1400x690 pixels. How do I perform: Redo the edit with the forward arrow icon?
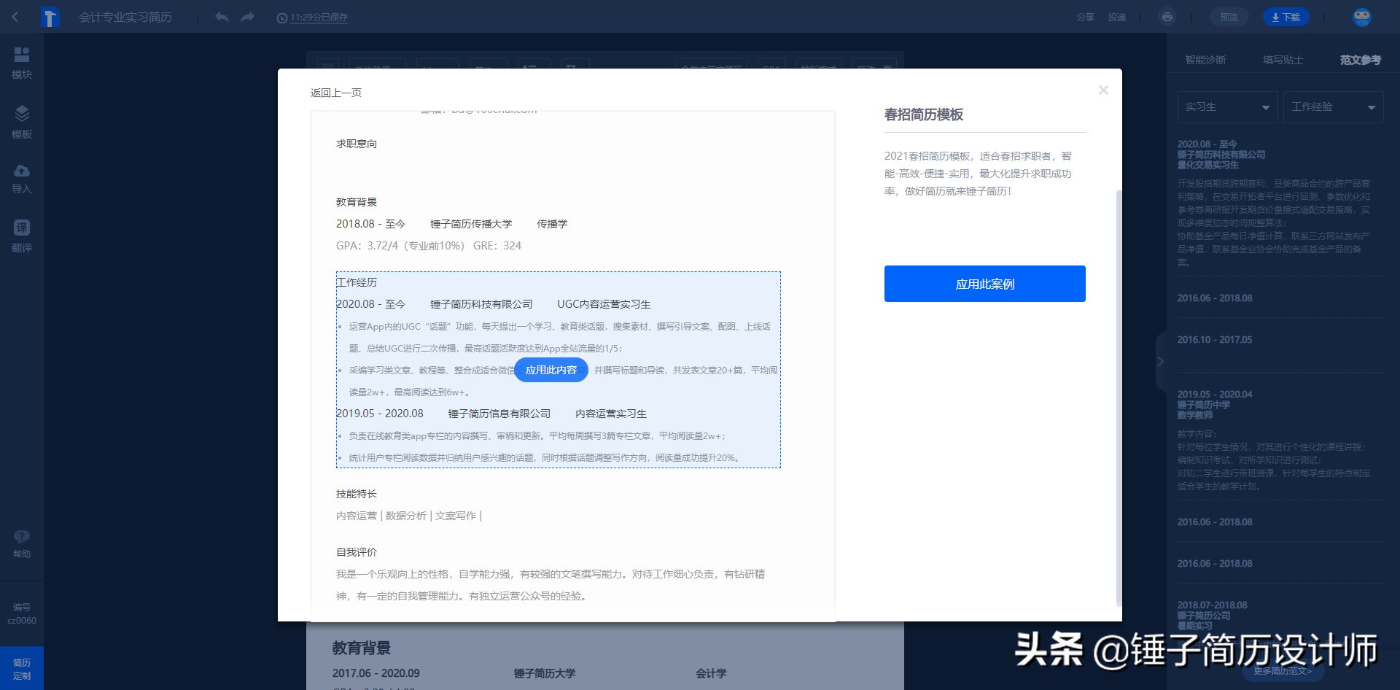(x=247, y=17)
